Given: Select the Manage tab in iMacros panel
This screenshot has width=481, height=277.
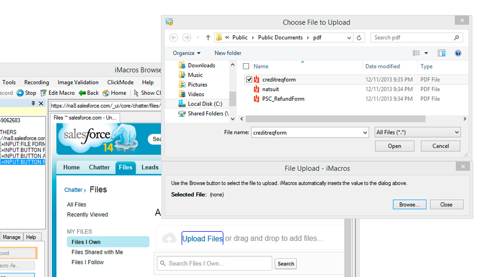Looking at the screenshot, I should pos(12,237).
